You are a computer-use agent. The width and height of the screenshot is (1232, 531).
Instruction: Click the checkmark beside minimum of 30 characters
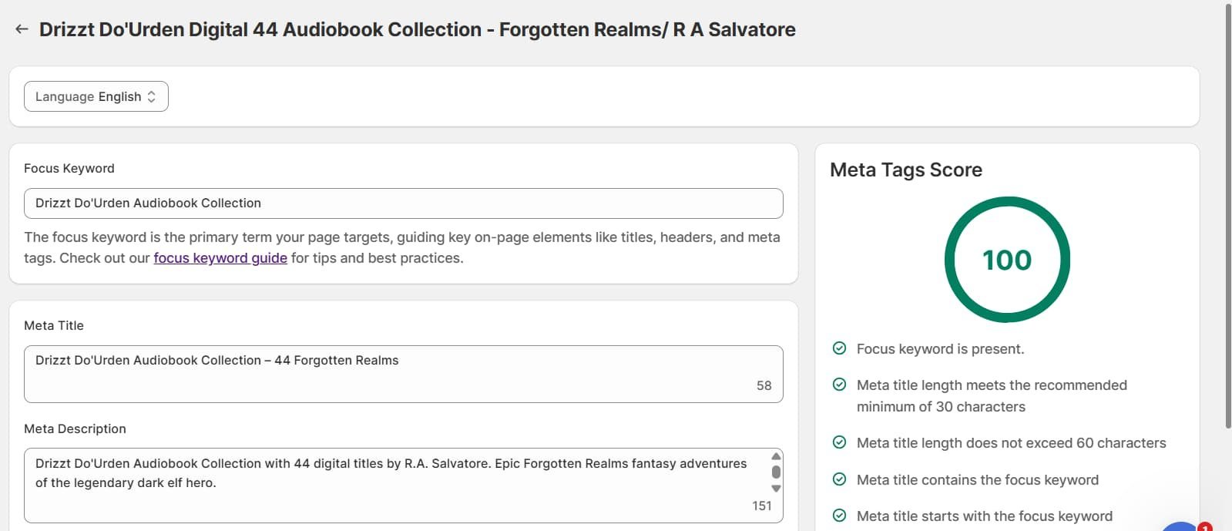click(x=840, y=385)
